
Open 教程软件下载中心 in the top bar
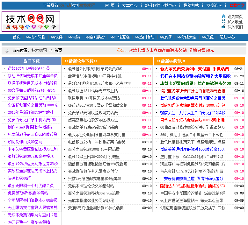pos(160,5)
